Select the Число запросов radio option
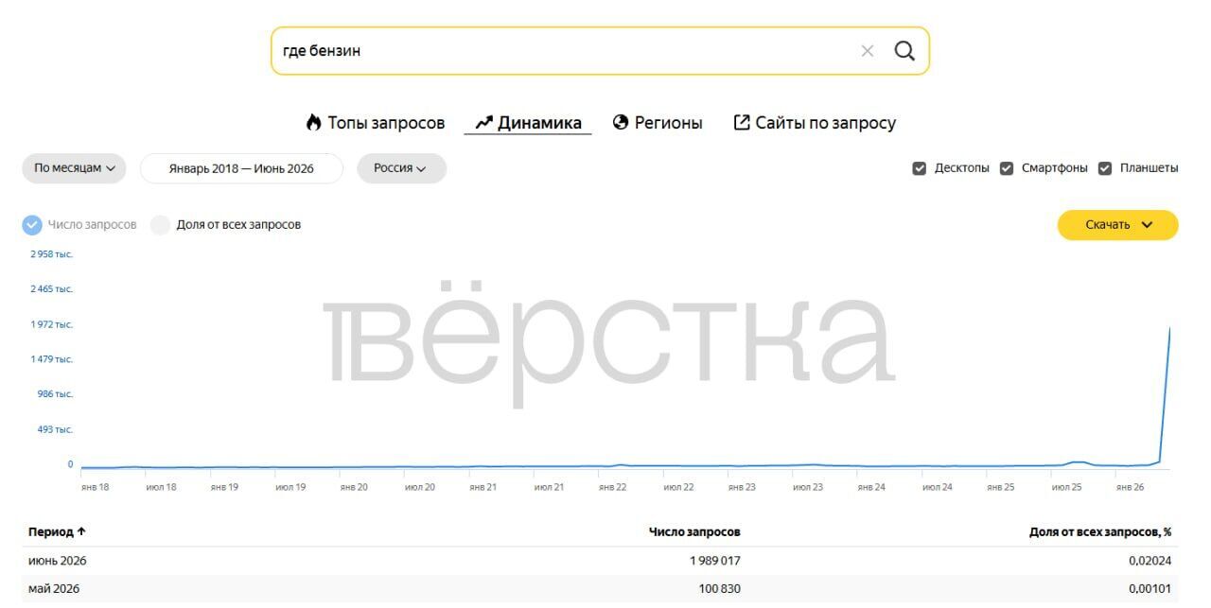This screenshot has width=1211, height=608. tap(32, 225)
